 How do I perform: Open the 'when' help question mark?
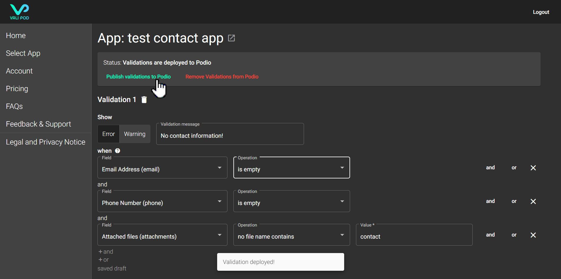(x=118, y=151)
